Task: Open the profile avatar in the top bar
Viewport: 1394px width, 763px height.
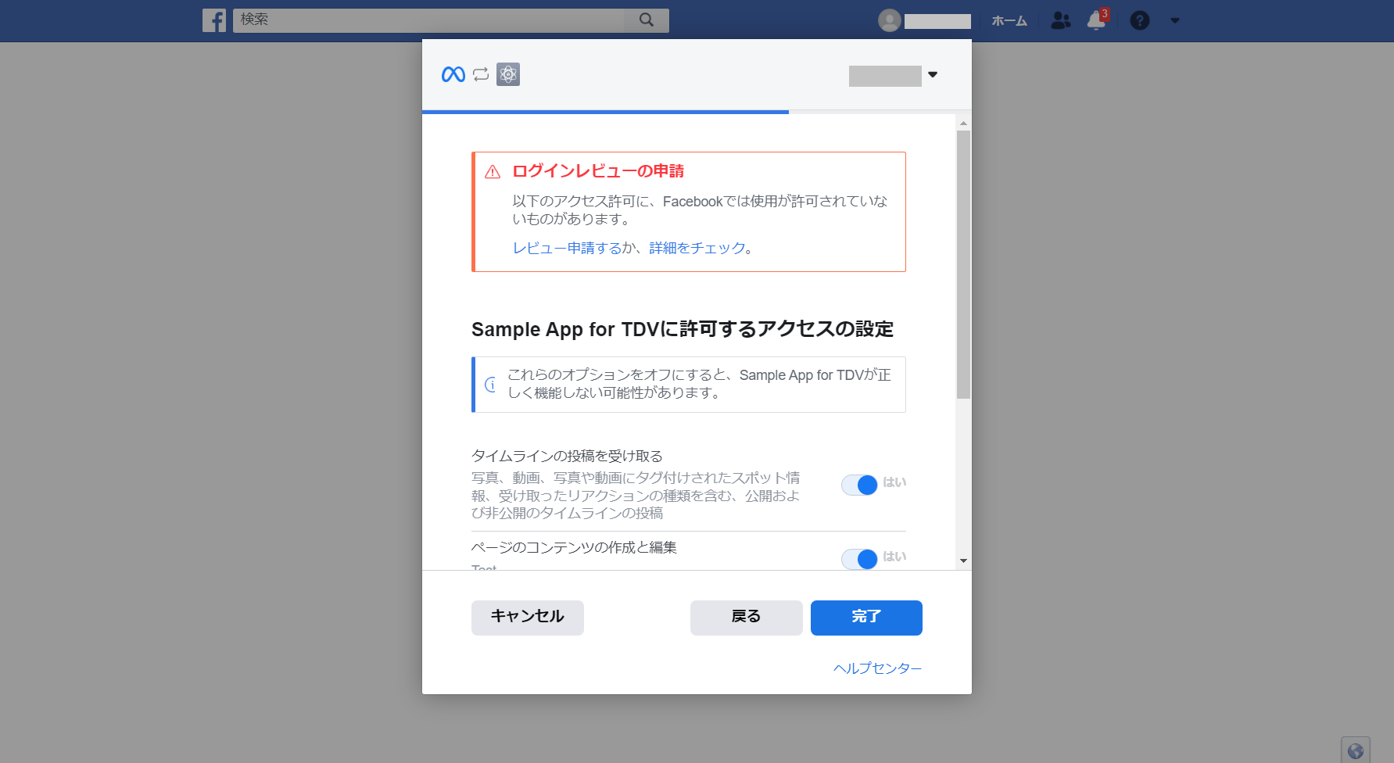Action: [890, 20]
